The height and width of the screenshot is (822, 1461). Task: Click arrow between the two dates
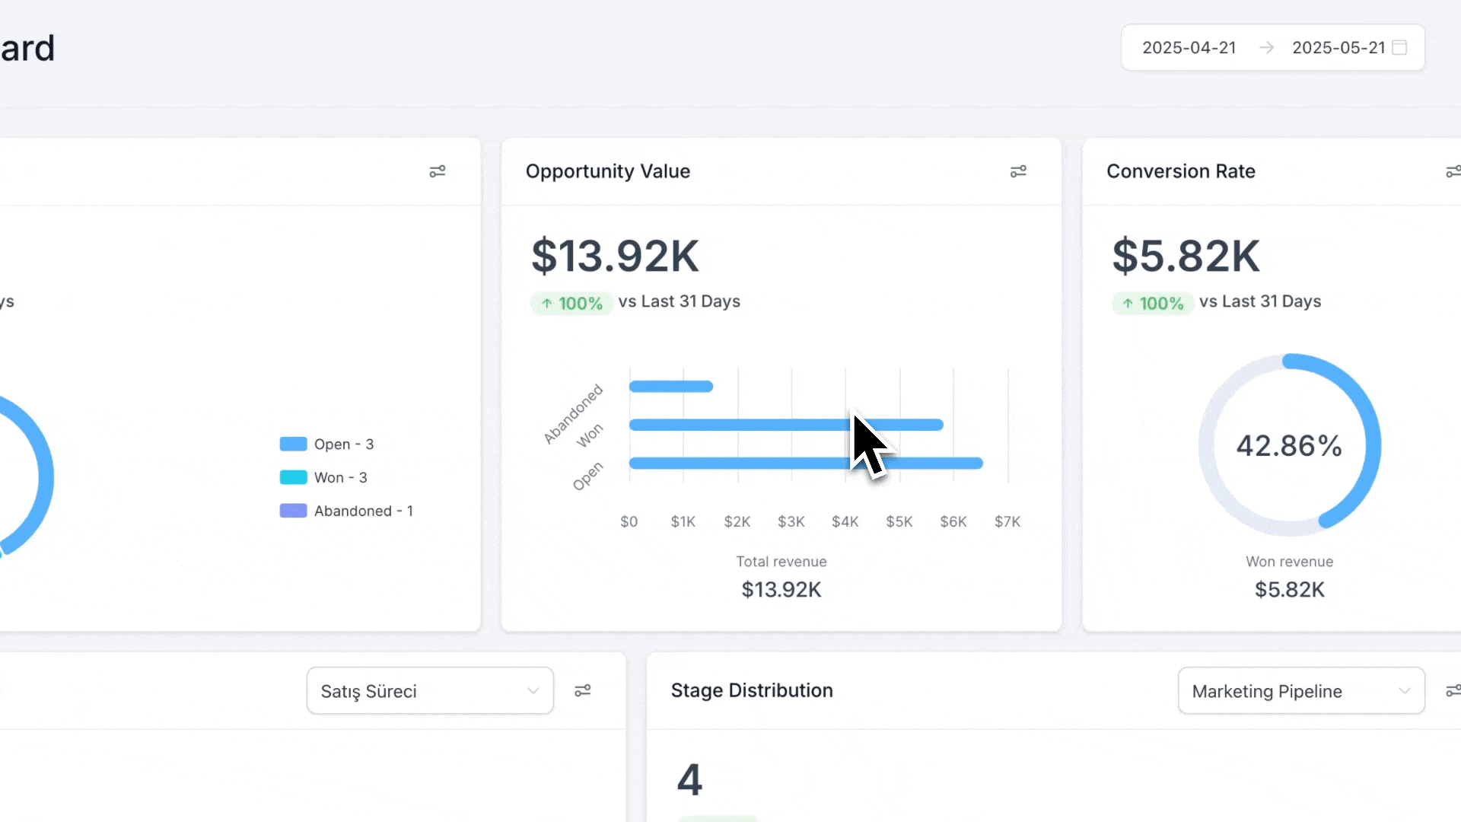tap(1266, 47)
